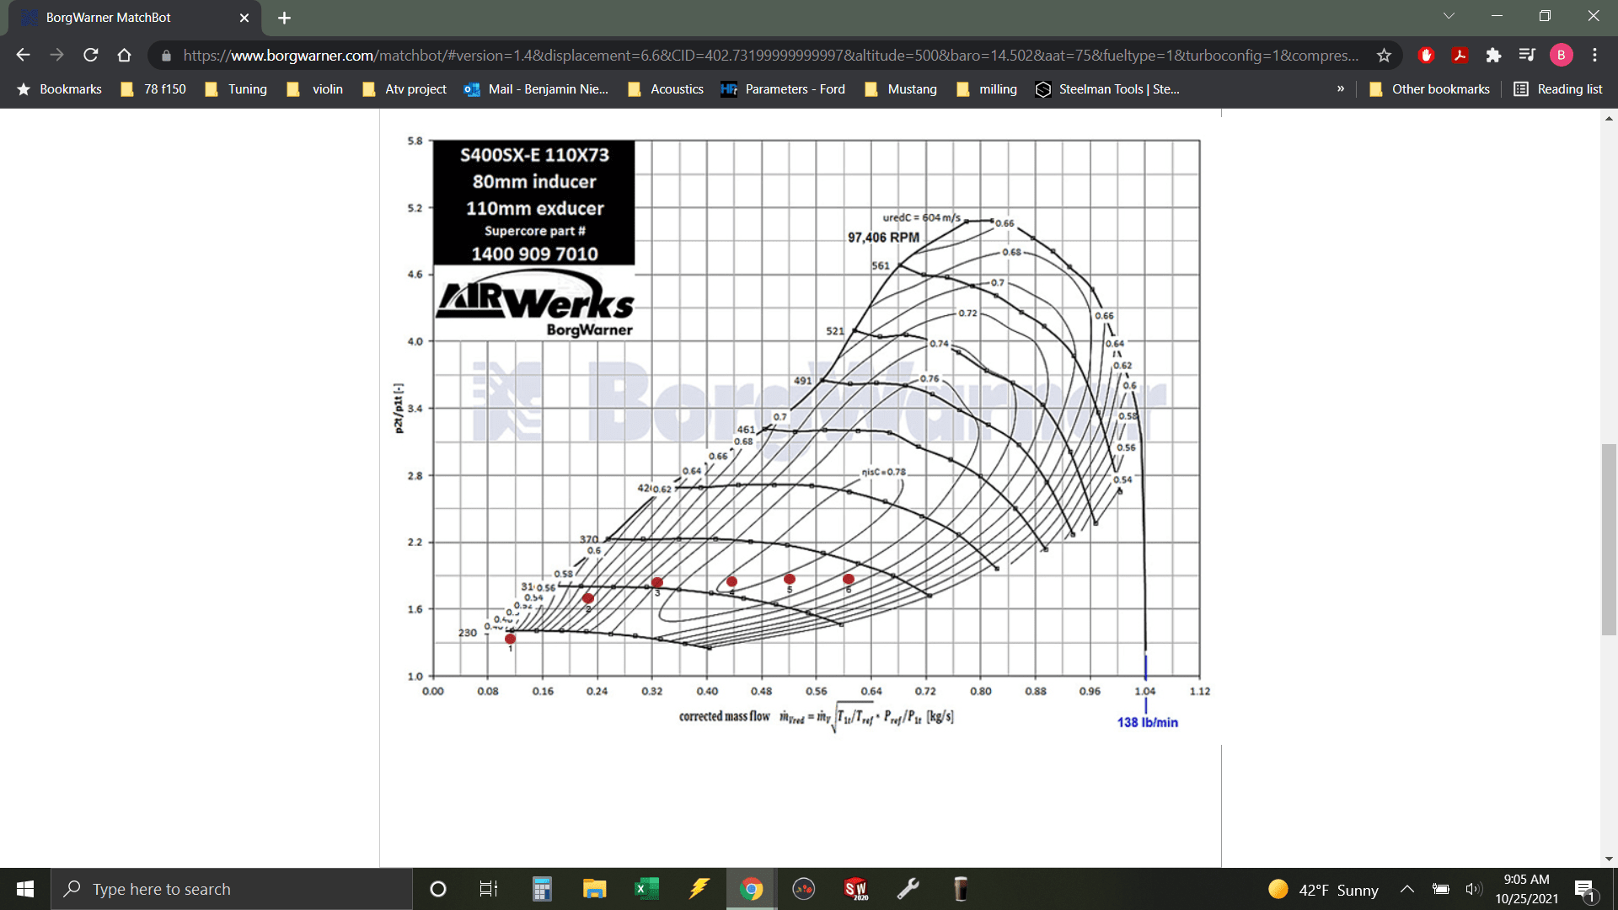
Task: Open a new browser tab
Action: click(x=284, y=18)
